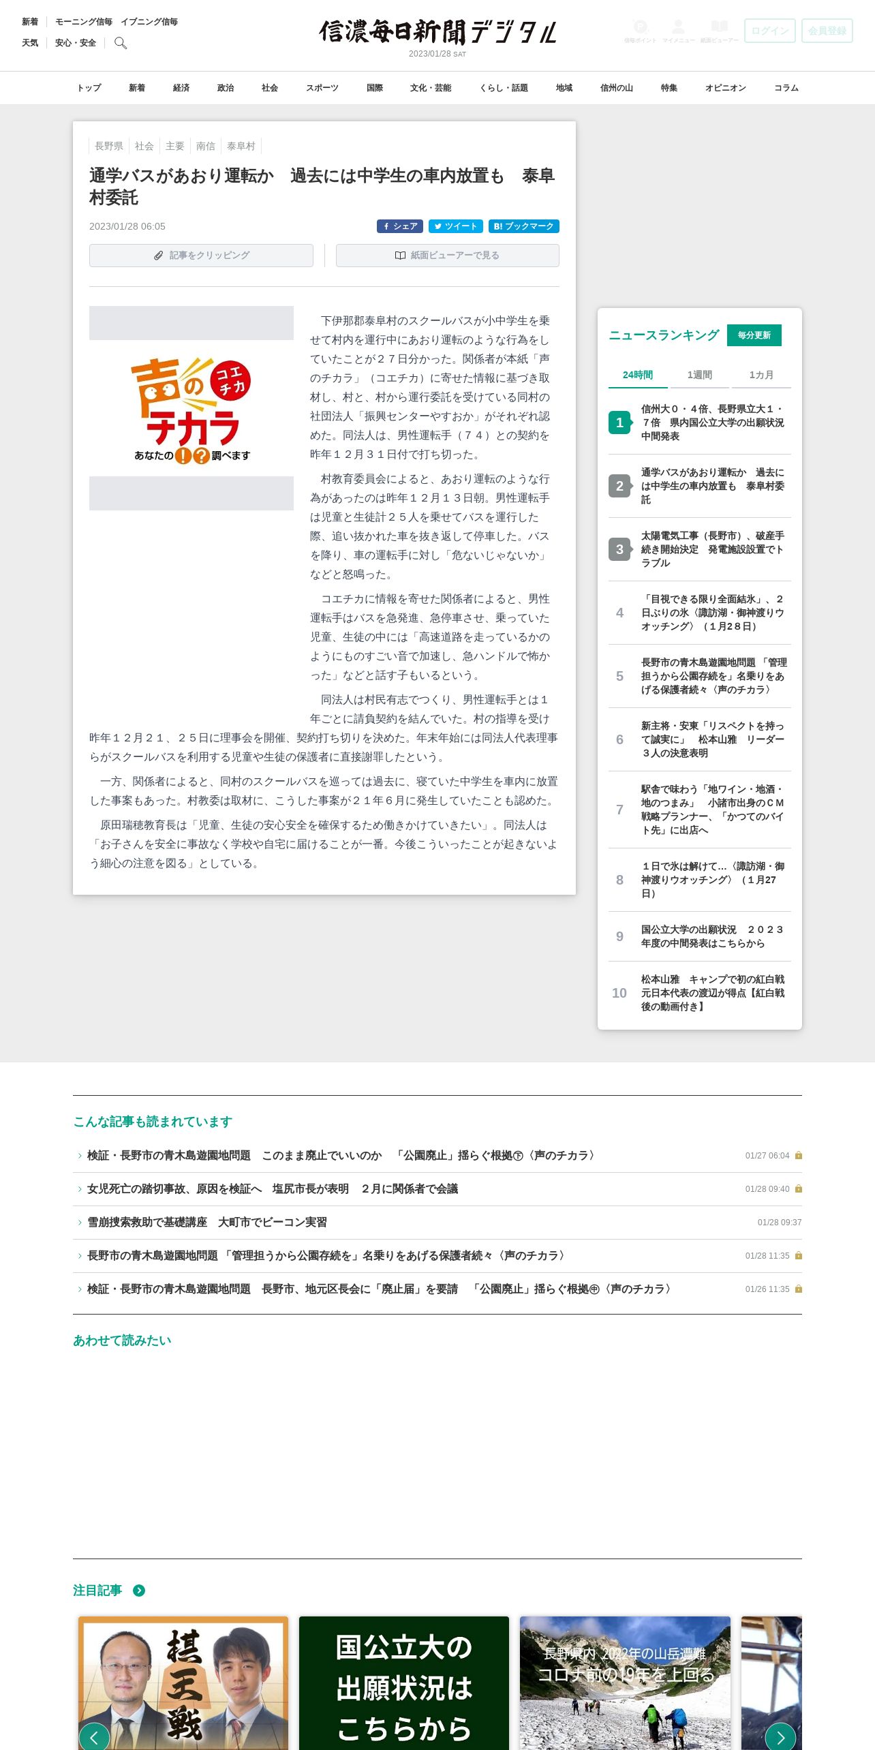875x1750 pixels.
Task: Open コラム in main navigation
Action: 786,88
